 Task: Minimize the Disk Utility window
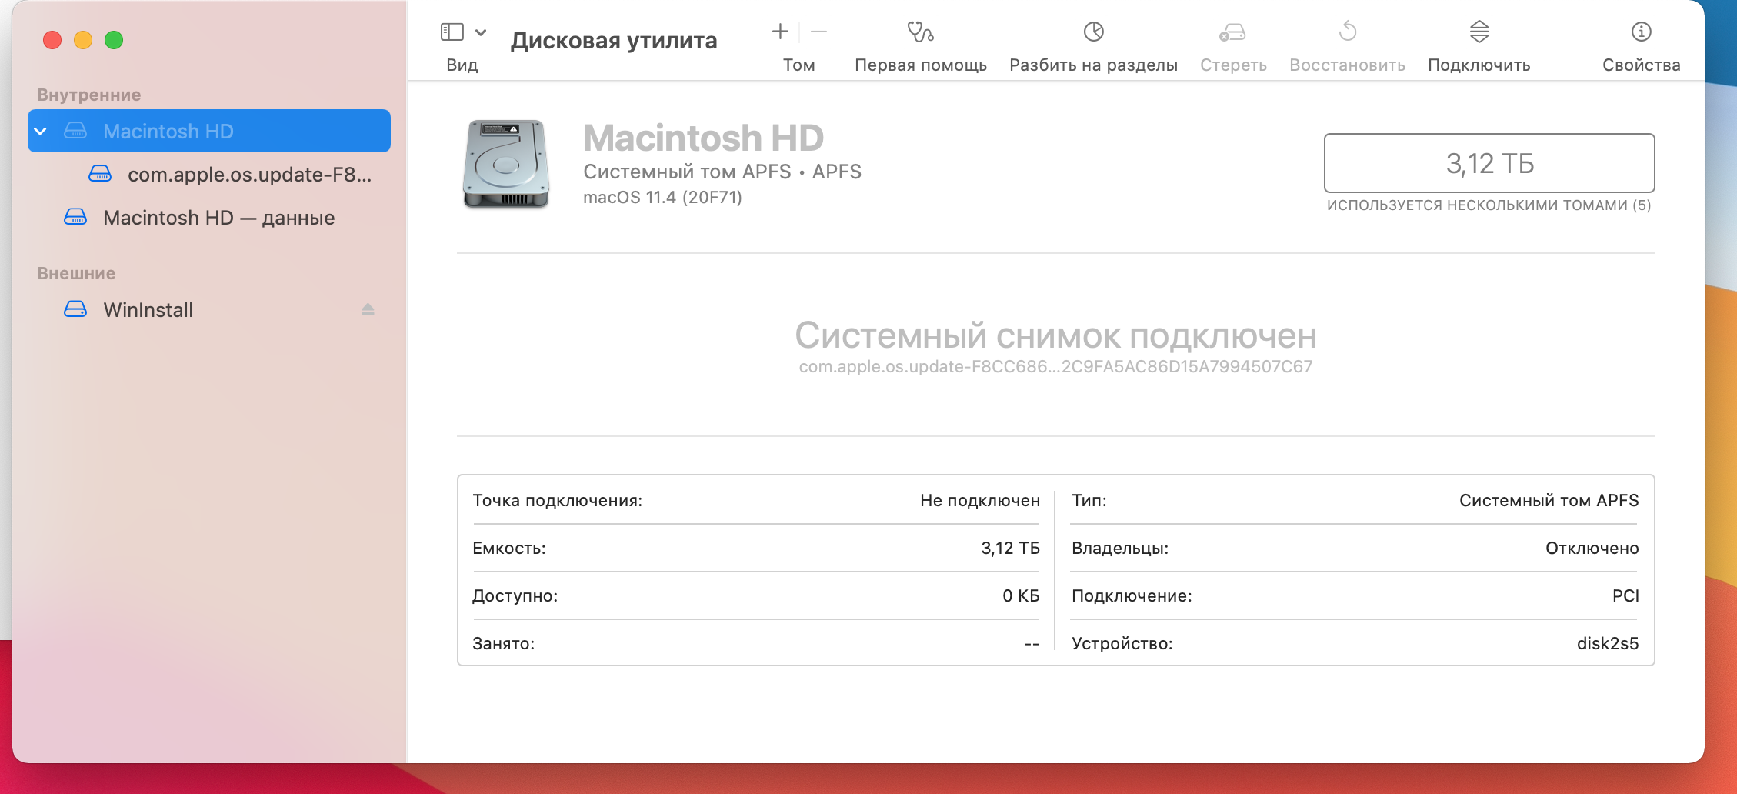pos(83,40)
